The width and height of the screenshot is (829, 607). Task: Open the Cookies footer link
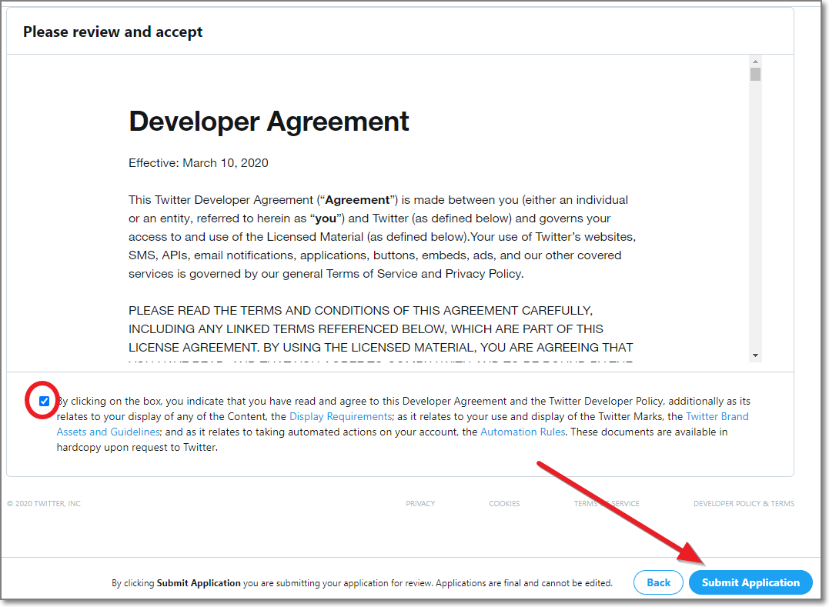point(504,503)
